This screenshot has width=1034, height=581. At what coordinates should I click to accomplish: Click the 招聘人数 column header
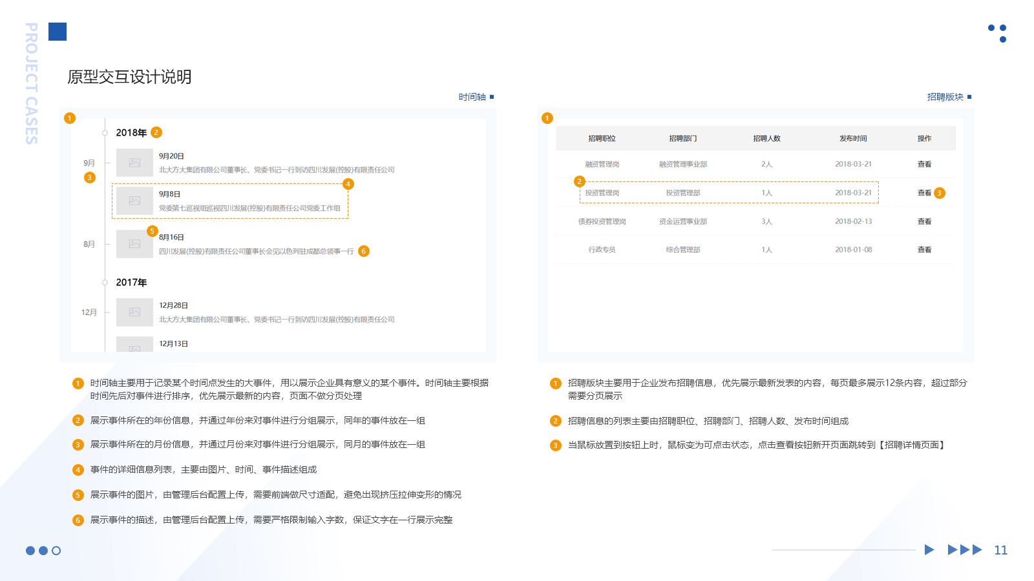766,139
